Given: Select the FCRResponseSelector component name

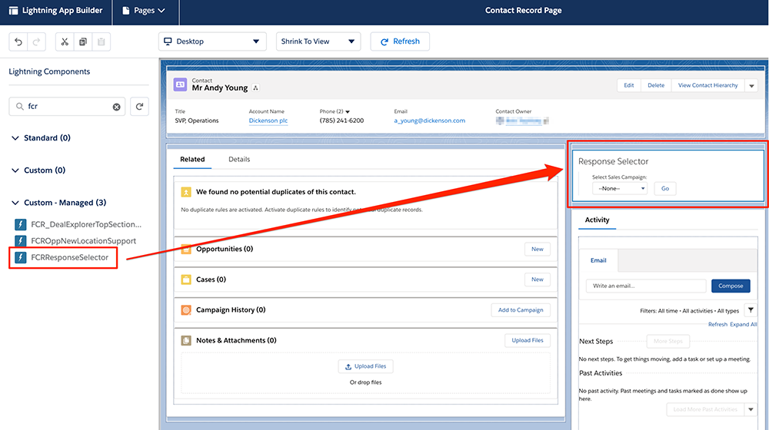Looking at the screenshot, I should pos(70,257).
